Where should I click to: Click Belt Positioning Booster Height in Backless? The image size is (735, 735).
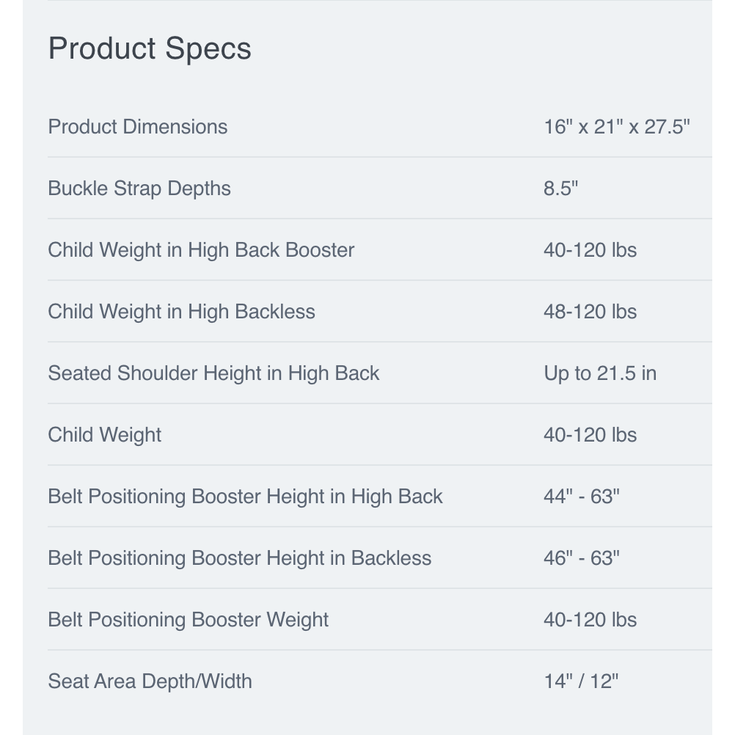[x=239, y=557]
